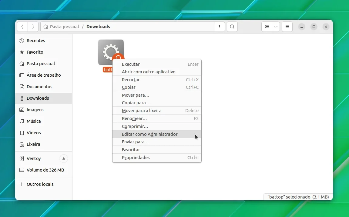349x217 pixels.
Task: Switch to list view icon
Action: 267,27
